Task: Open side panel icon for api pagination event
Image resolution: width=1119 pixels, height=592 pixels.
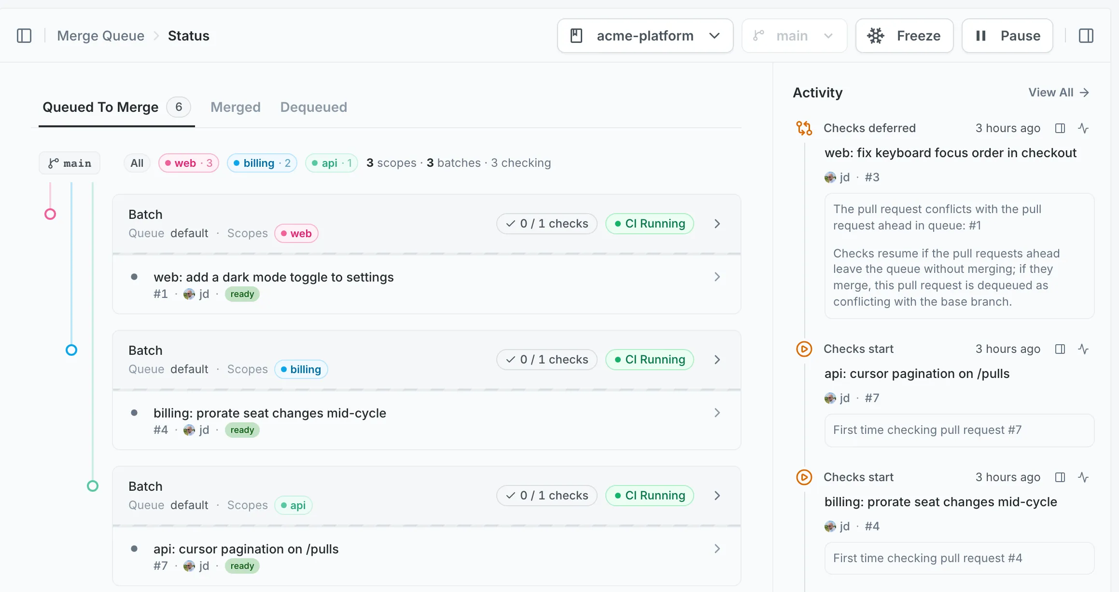Action: pos(1060,349)
